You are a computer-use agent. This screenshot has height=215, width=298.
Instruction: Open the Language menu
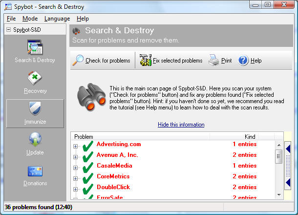tap(57, 19)
